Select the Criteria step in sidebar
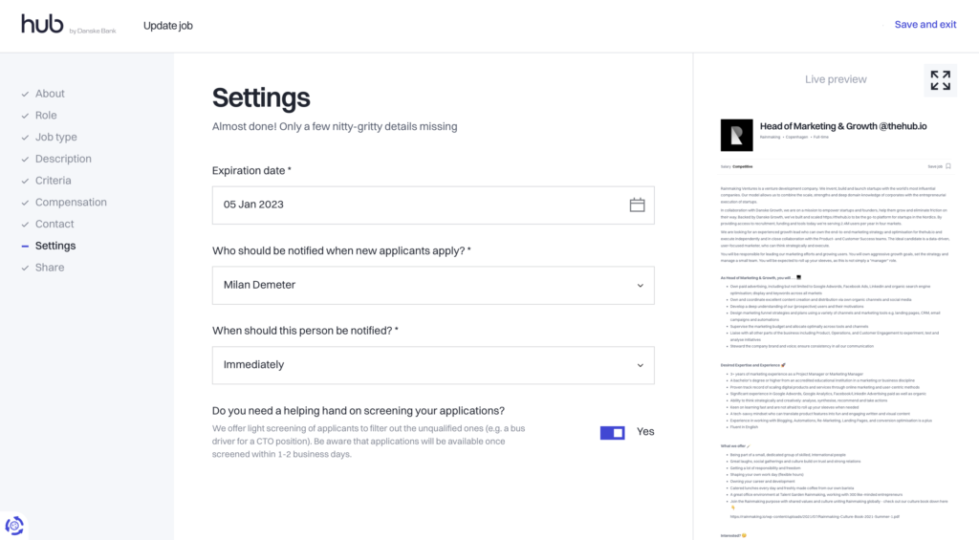This screenshot has height=540, width=979. pyautogui.click(x=53, y=181)
